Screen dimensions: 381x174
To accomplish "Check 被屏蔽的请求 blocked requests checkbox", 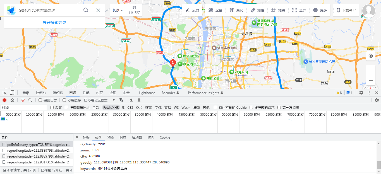I will 251,107.
